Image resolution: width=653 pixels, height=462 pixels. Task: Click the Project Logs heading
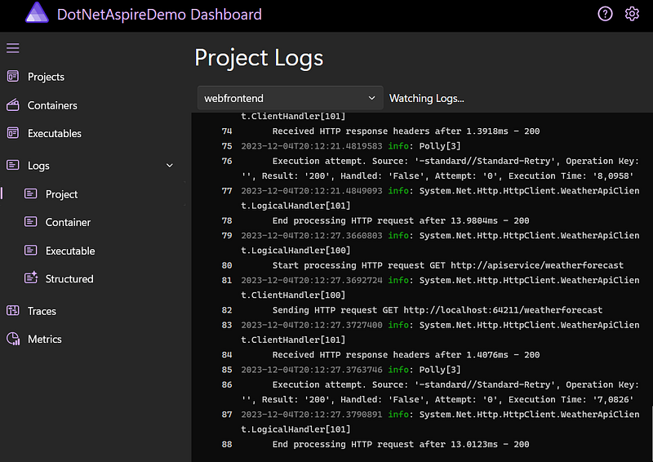tap(259, 58)
